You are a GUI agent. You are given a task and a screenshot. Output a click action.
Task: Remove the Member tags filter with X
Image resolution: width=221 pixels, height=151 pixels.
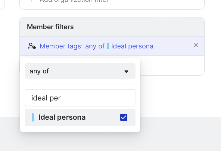click(196, 45)
